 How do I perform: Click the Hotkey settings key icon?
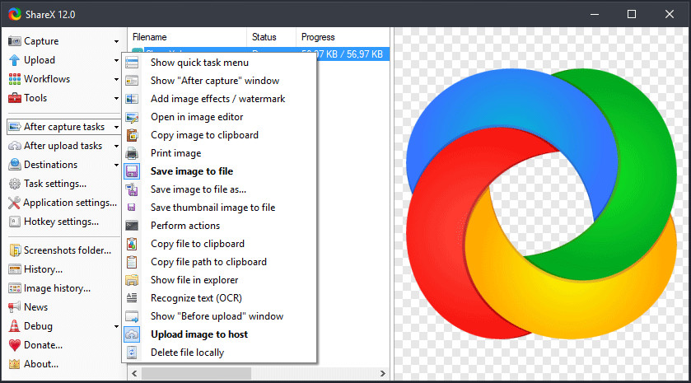tap(15, 222)
